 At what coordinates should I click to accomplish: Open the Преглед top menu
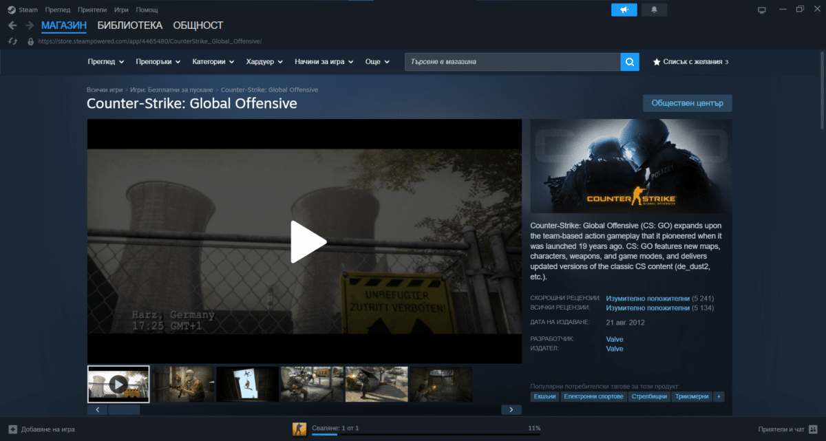click(x=58, y=10)
